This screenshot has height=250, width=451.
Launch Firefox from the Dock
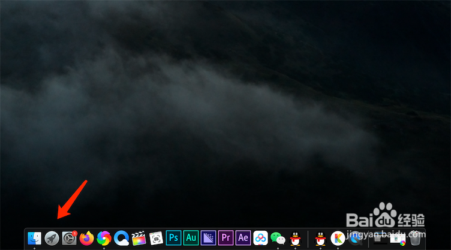tap(86, 238)
